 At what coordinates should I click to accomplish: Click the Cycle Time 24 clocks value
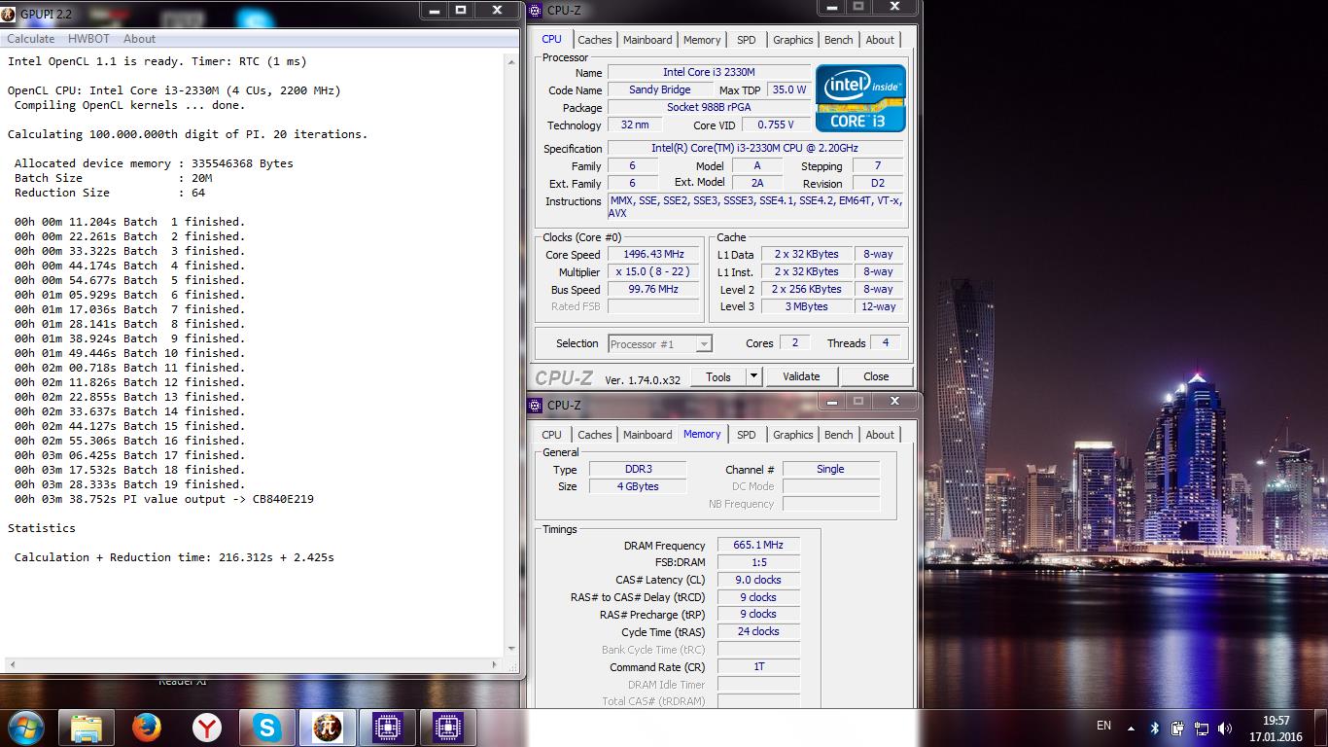(758, 631)
